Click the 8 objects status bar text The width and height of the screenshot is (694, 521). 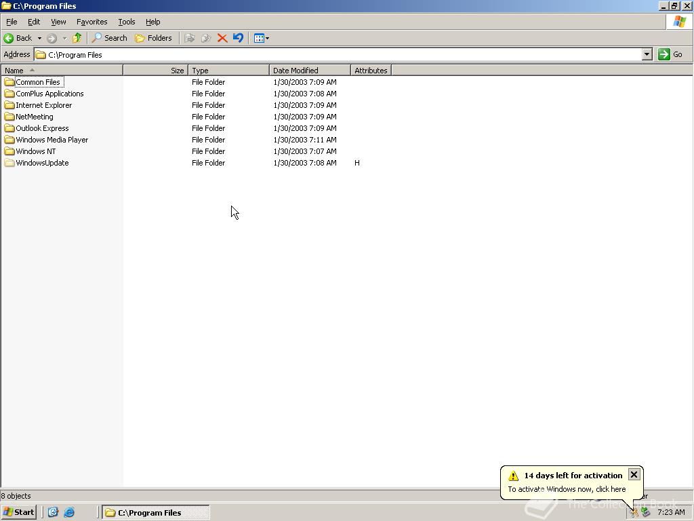click(16, 496)
